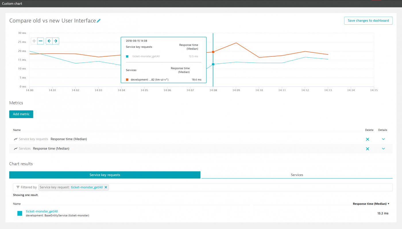This screenshot has height=229, width=402.
Task: Click the left arrow to pan chart backward
Action: (x=49, y=41)
